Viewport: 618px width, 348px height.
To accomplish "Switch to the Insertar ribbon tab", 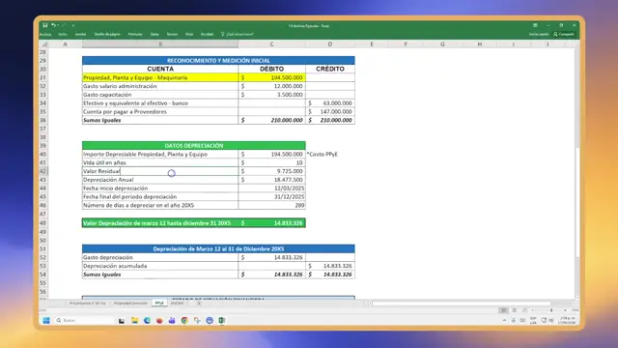I will [80, 35].
